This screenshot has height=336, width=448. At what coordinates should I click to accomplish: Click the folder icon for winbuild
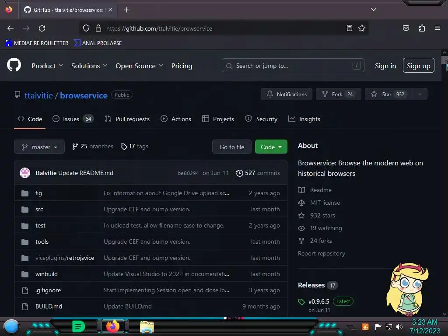[x=25, y=274]
